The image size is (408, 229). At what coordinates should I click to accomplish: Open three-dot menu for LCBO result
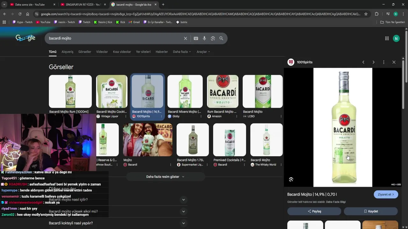click(281, 116)
